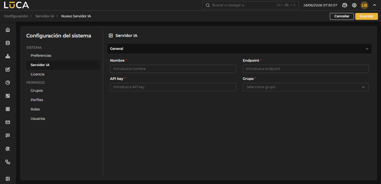The height and width of the screenshot is (184, 381).
Task: Open the pie chart icon in sidebar
Action: [8, 83]
